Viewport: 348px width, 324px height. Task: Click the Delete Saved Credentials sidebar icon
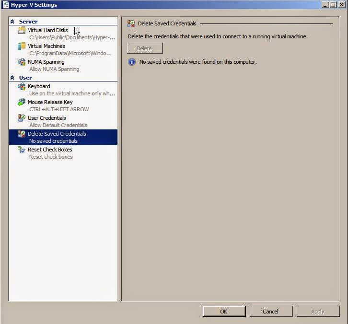[22, 134]
